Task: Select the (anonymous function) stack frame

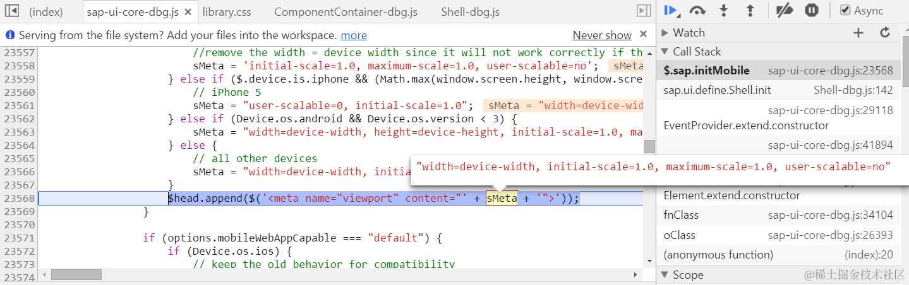Action: tap(778, 255)
